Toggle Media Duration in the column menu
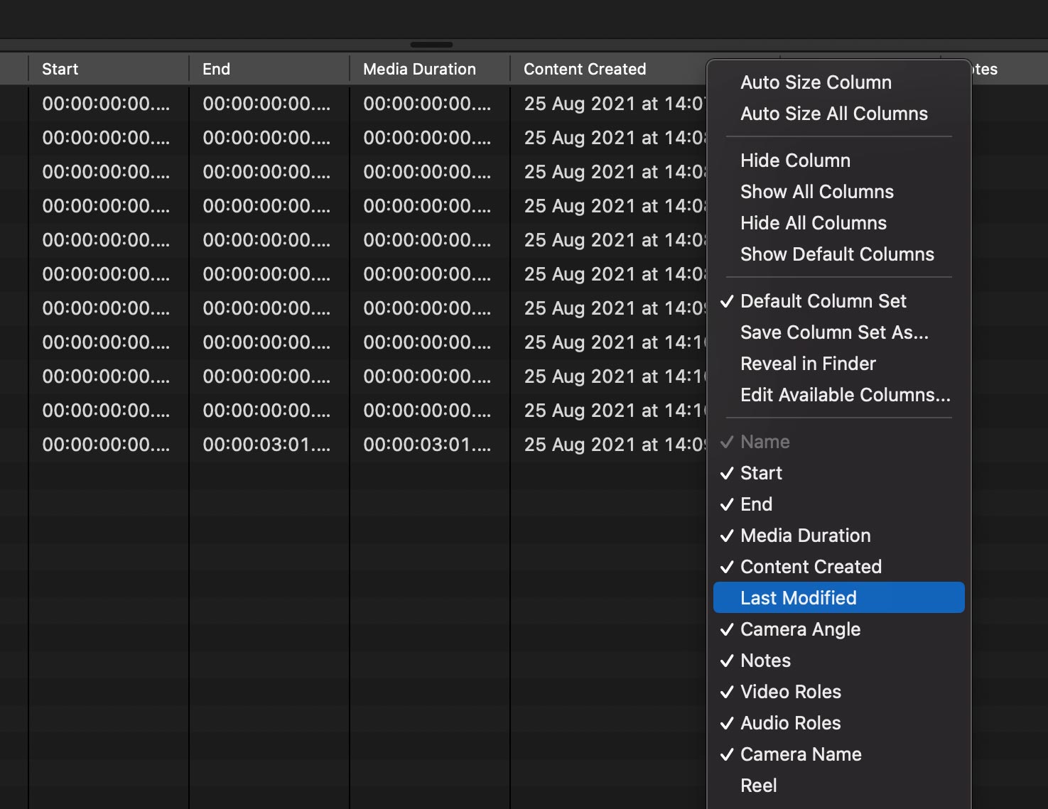The width and height of the screenshot is (1048, 809). pos(838,536)
